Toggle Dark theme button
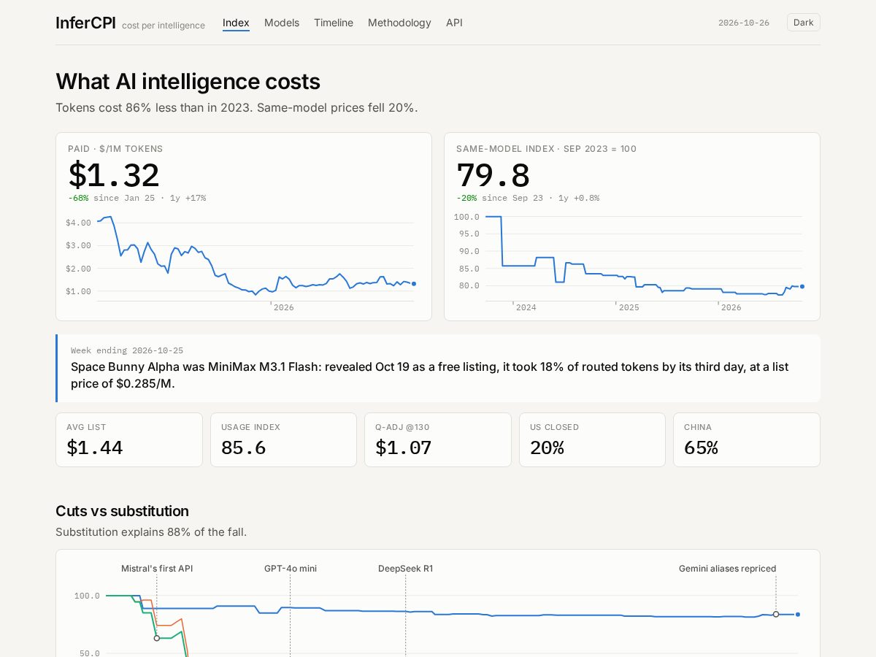 pos(803,23)
